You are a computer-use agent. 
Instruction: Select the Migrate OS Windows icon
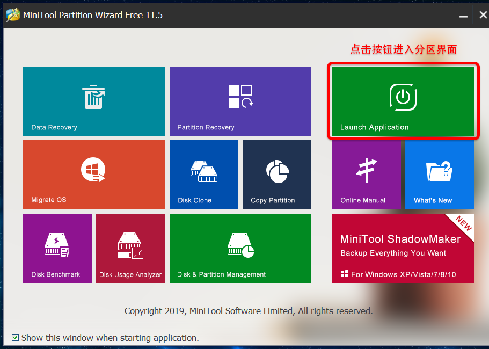click(x=93, y=170)
